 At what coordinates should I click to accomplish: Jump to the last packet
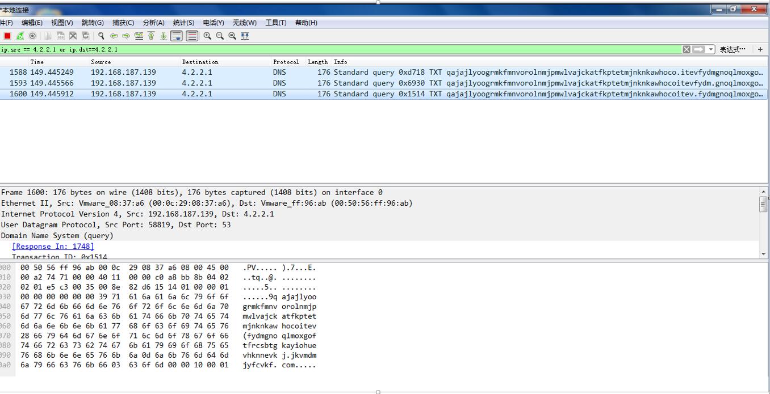click(x=164, y=36)
